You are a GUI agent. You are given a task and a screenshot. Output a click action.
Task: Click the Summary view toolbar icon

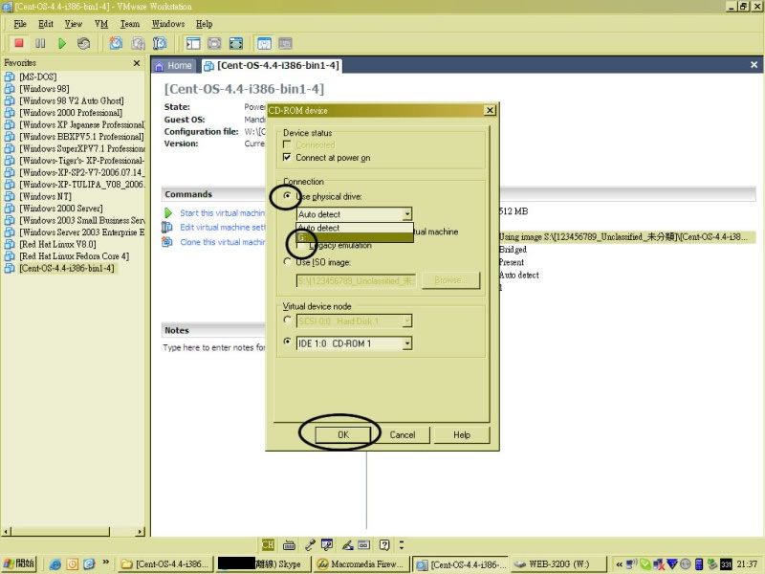[264, 43]
